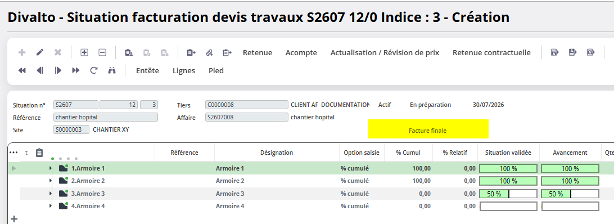Click the % Cumul column header
Viewport: 614px width, 224px height.
click(x=408, y=153)
